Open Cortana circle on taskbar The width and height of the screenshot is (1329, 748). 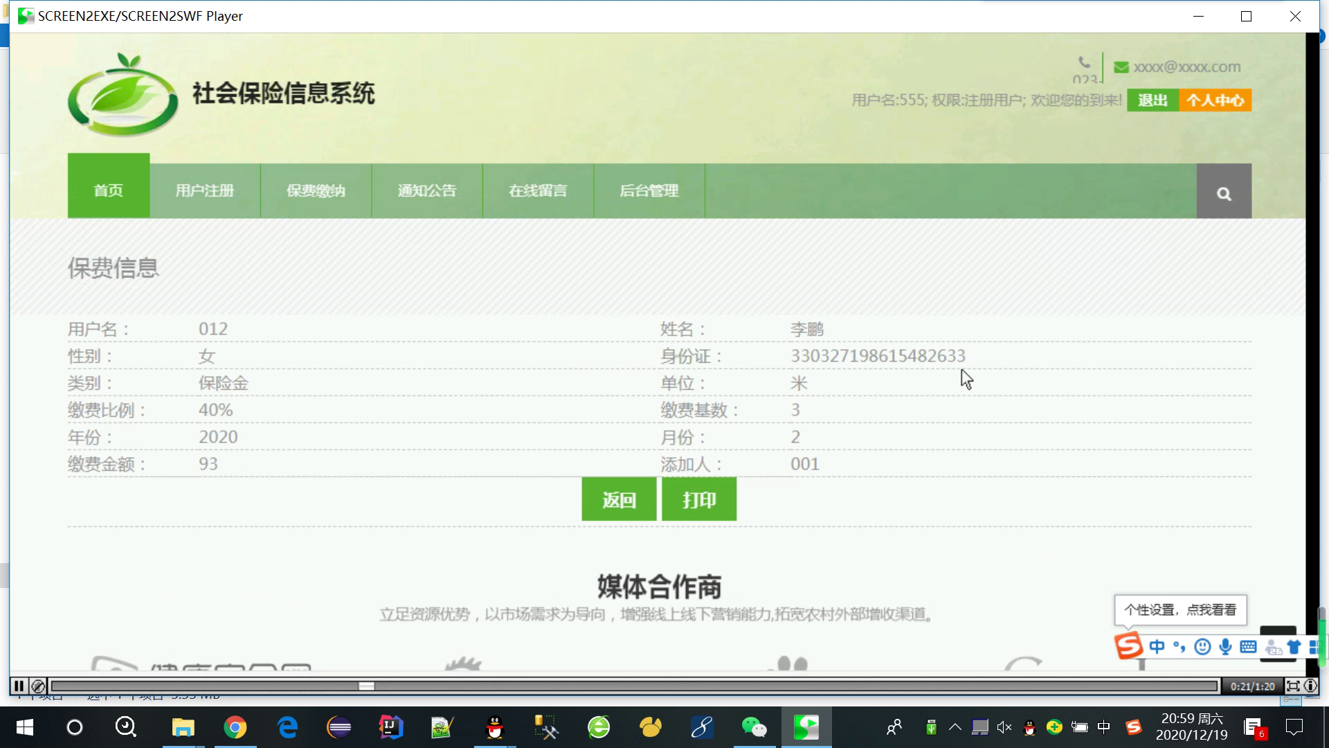click(75, 727)
